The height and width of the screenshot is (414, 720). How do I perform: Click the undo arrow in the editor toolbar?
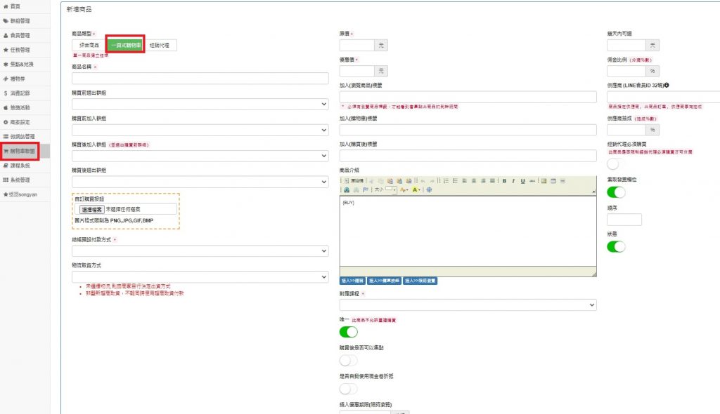[x=423, y=181]
